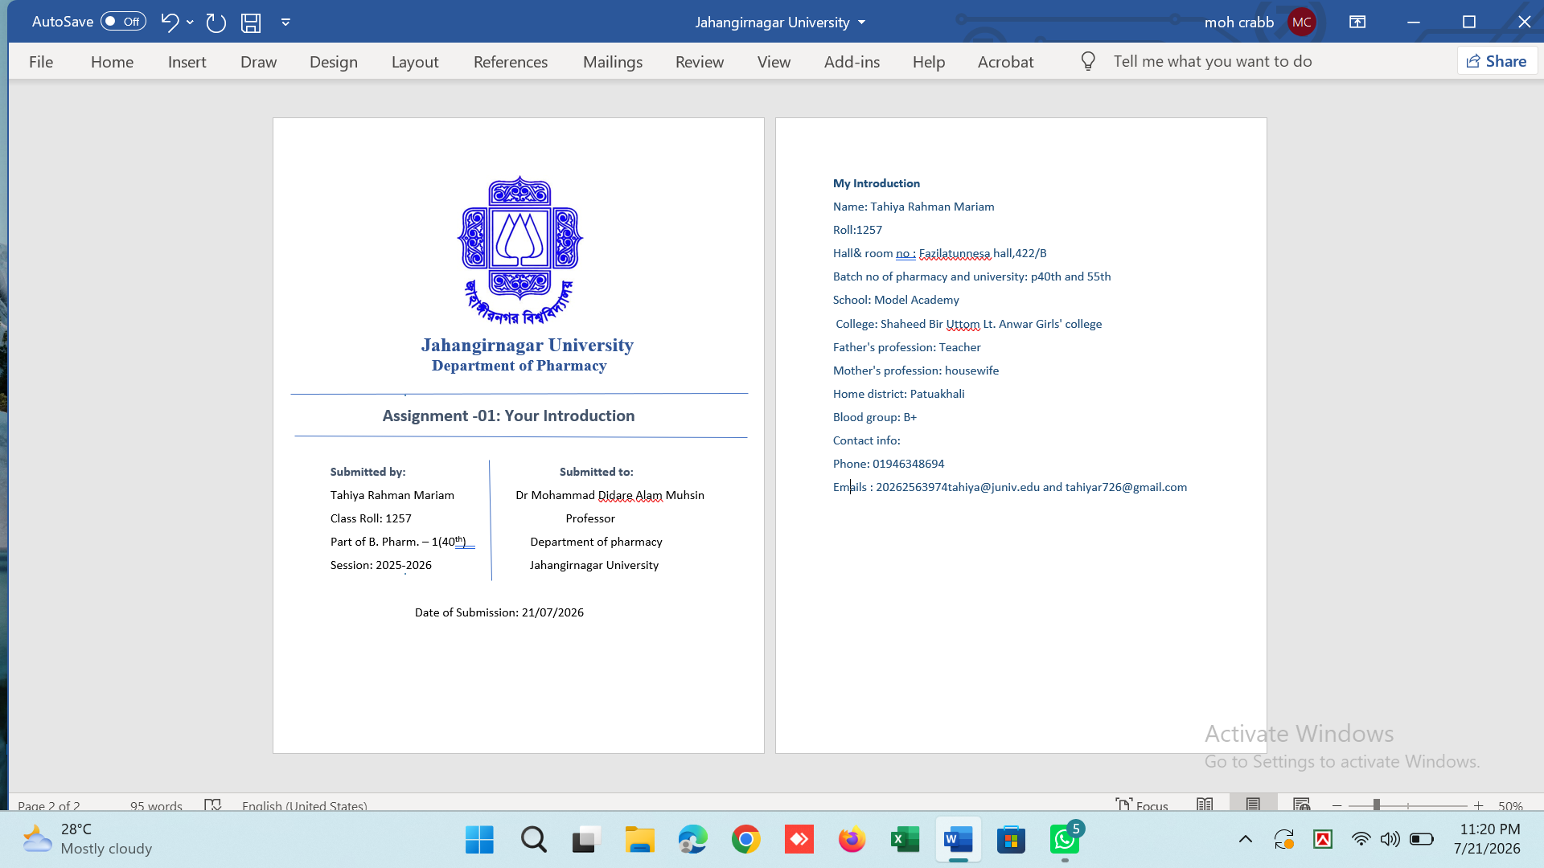Open WhatsApp from taskbar
The height and width of the screenshot is (868, 1544).
click(1065, 840)
